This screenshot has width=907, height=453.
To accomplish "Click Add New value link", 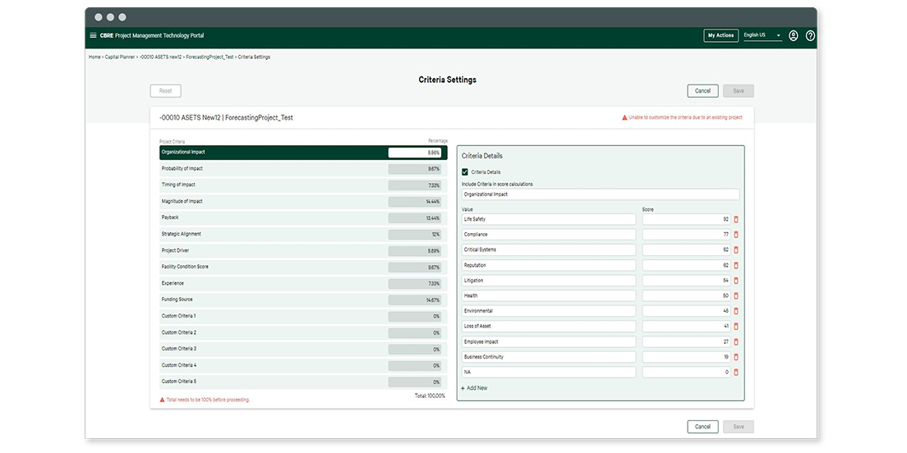I will click(x=475, y=388).
